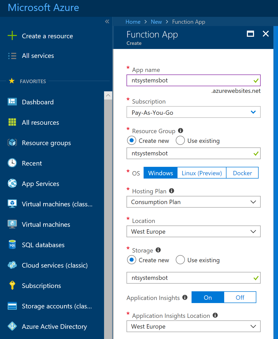Open the Location dropdown showing West Europe
Screen dimensions: 278x339
pyautogui.click(x=193, y=231)
